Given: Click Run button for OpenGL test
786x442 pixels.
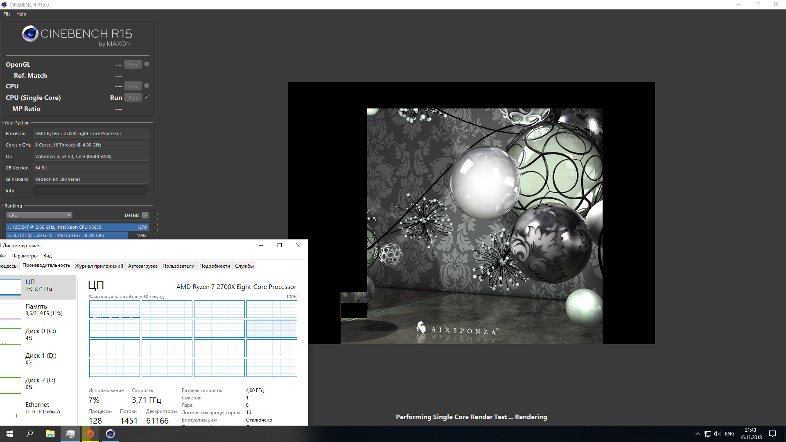Looking at the screenshot, I should (x=133, y=65).
